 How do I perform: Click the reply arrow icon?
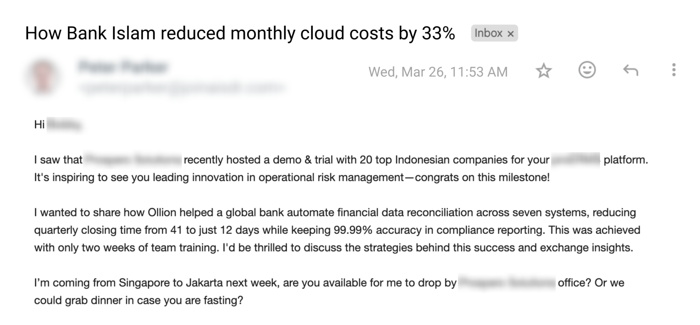[x=630, y=70]
